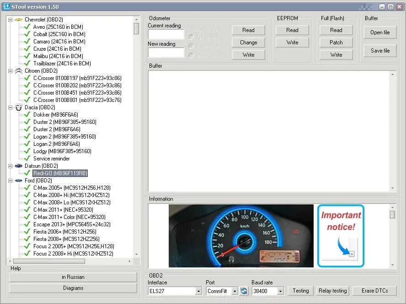
Task: Click the New reading input field
Action: (x=166, y=53)
